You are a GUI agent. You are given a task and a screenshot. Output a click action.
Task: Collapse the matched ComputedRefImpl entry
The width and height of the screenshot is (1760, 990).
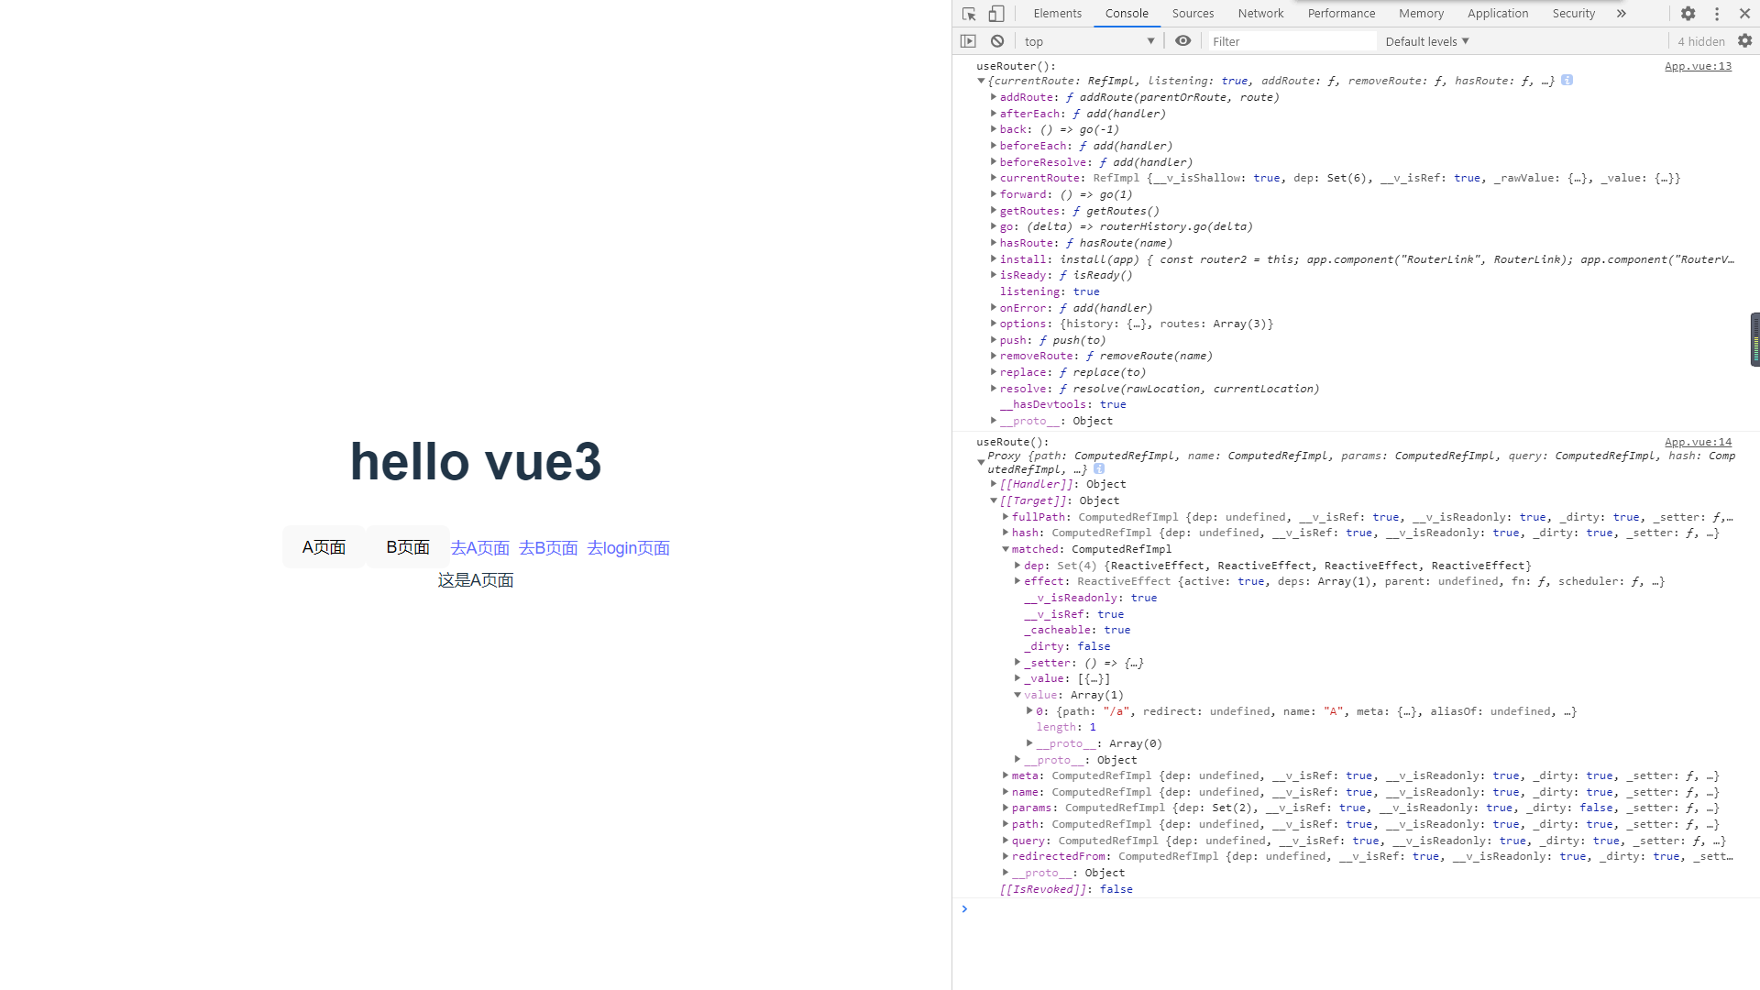tap(1006, 549)
